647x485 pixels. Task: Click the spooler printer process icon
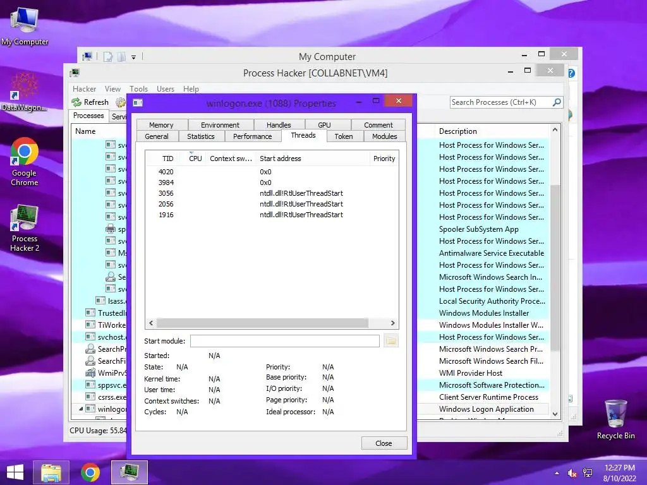(x=110, y=229)
